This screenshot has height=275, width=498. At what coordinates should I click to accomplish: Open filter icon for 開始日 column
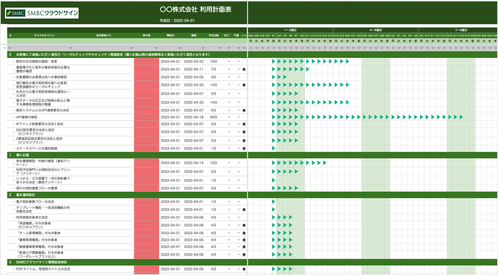[180, 49]
